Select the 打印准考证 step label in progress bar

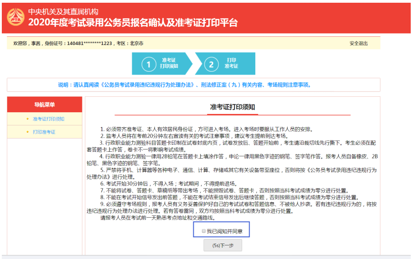point(231,63)
